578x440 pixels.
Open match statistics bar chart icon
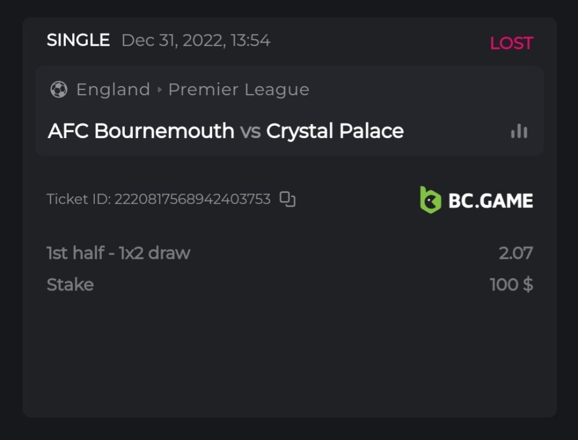(x=519, y=131)
